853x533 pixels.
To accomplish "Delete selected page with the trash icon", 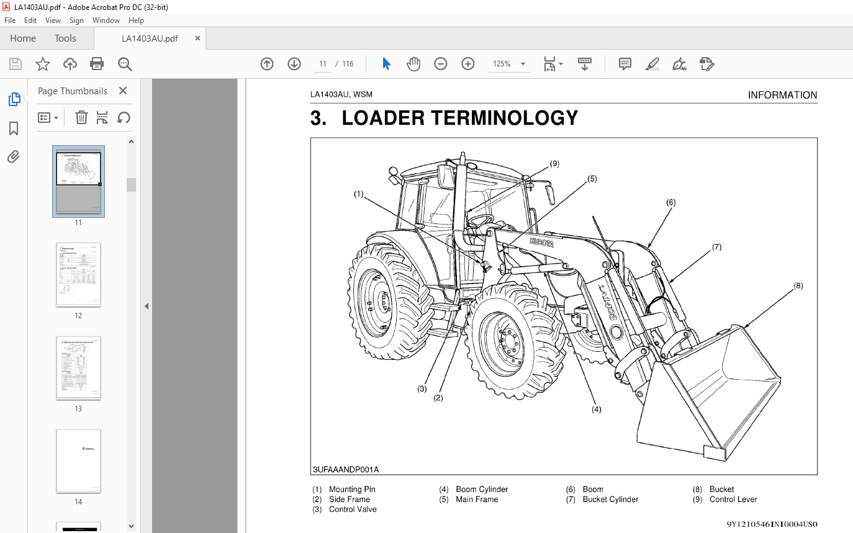I will 81,117.
